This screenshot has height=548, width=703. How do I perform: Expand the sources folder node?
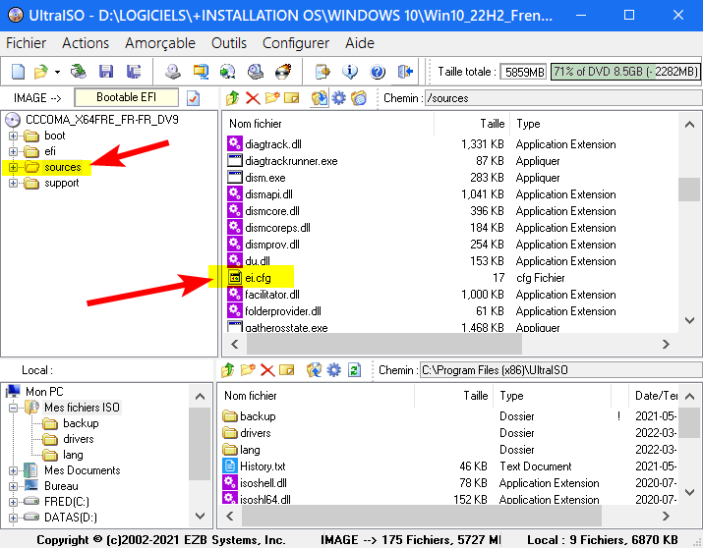pyautogui.click(x=13, y=167)
